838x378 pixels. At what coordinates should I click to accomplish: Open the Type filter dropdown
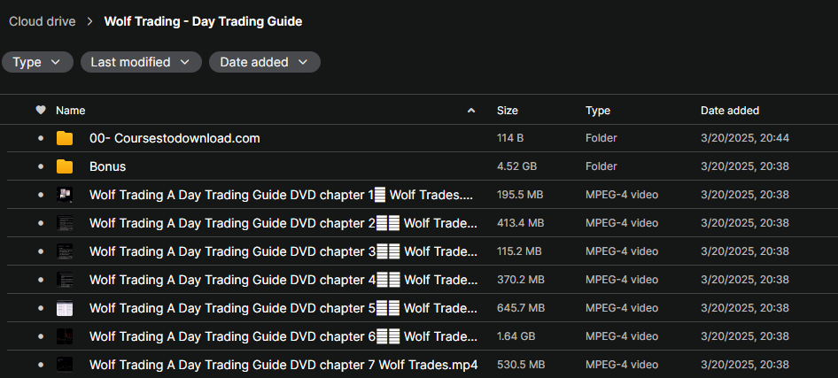[x=37, y=62]
